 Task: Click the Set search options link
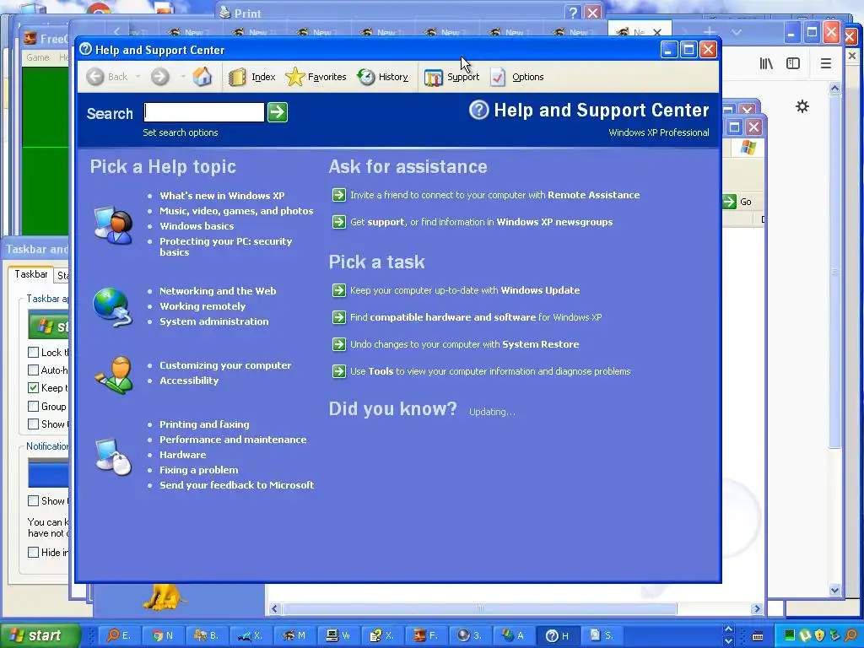point(181,132)
